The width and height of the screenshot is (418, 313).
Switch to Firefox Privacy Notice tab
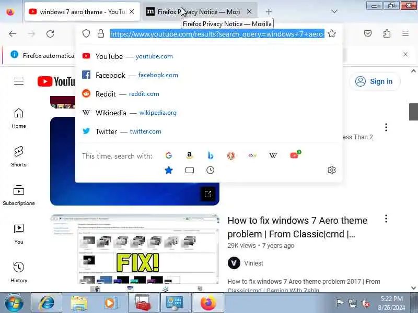[200, 11]
